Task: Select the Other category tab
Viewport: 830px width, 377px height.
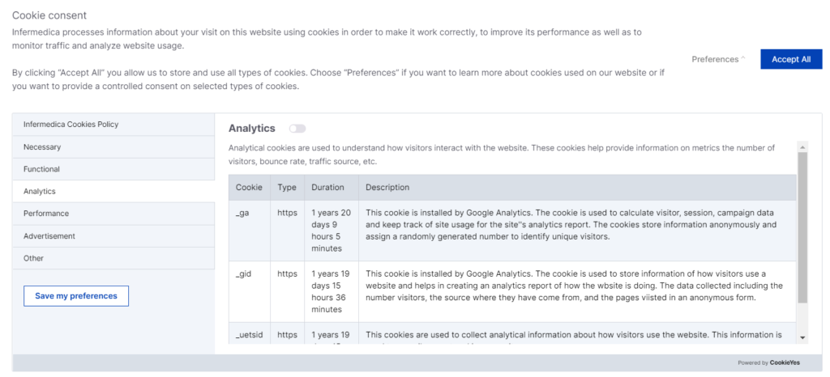Action: tap(113, 258)
